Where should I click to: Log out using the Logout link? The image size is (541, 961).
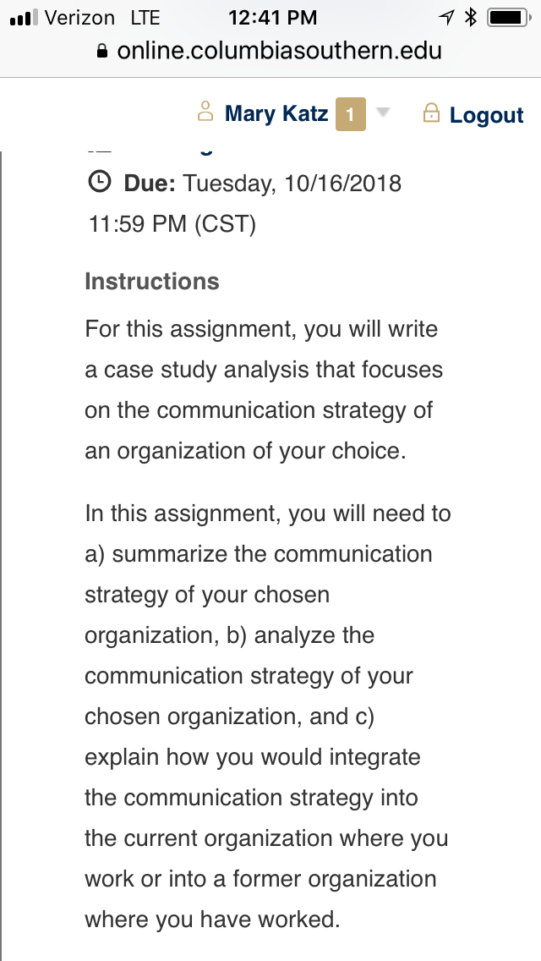[486, 115]
